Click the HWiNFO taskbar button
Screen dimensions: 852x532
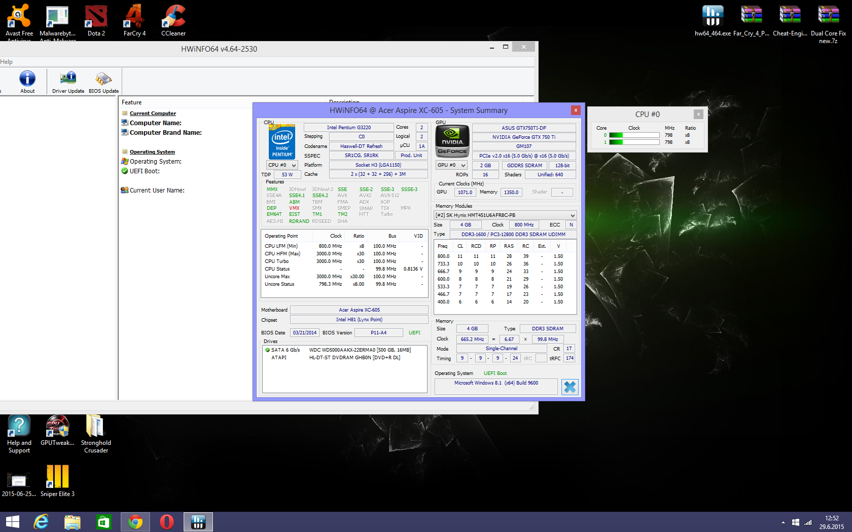click(198, 522)
